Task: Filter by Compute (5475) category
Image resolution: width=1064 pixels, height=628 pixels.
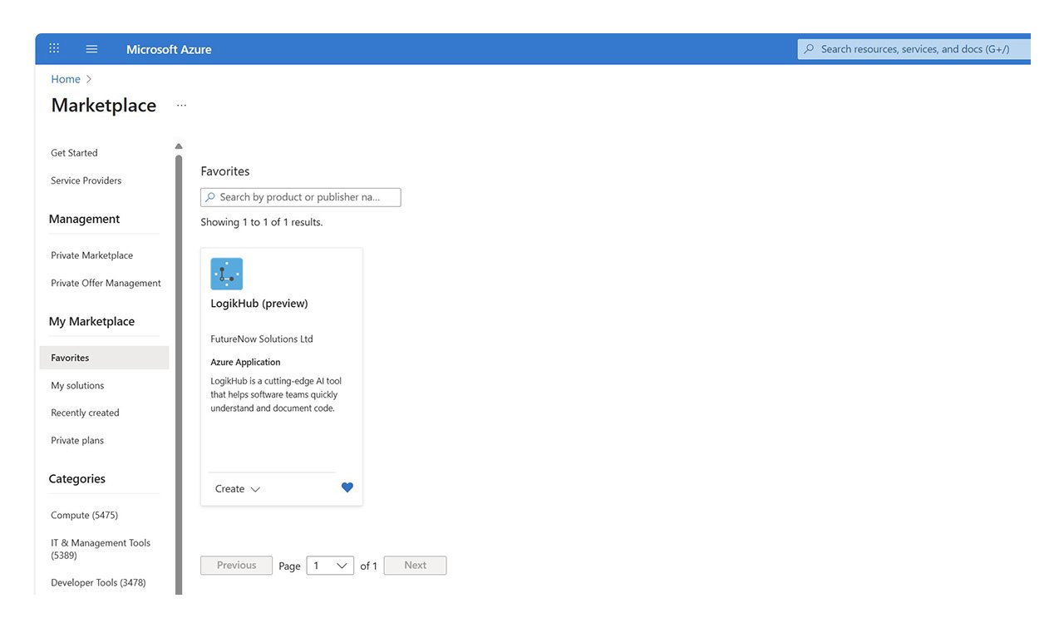Action: [x=84, y=515]
